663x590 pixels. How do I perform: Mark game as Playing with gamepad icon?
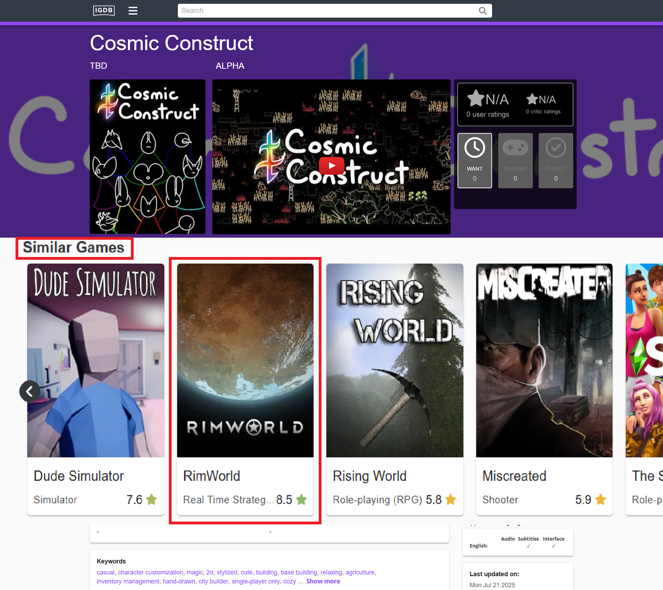515,161
